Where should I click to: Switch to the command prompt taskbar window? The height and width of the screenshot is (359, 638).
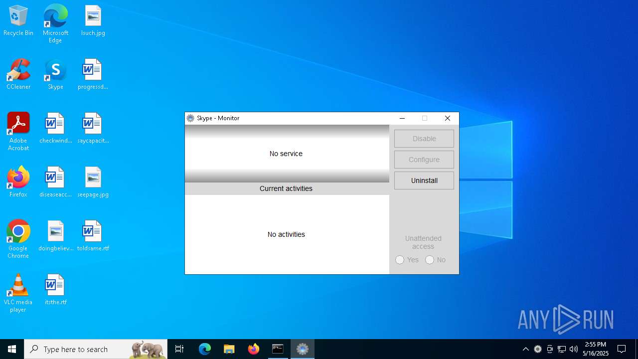click(x=278, y=349)
